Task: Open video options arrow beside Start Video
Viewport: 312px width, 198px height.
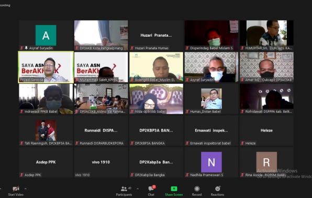Action: click(x=26, y=189)
